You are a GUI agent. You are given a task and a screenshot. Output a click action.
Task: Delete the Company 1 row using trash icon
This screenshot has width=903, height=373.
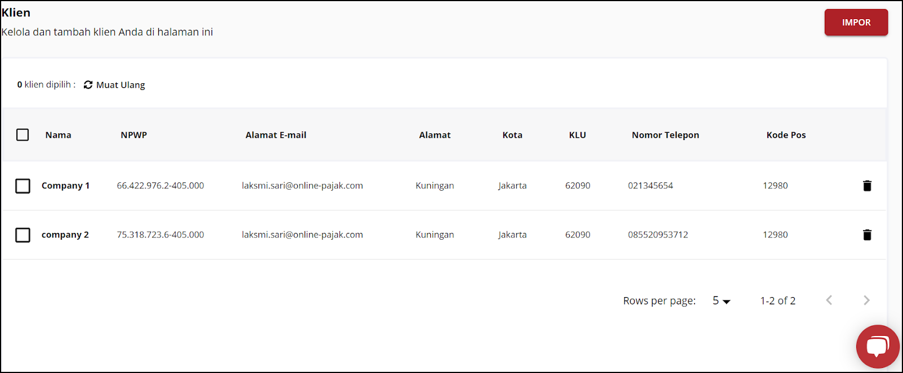tap(867, 186)
